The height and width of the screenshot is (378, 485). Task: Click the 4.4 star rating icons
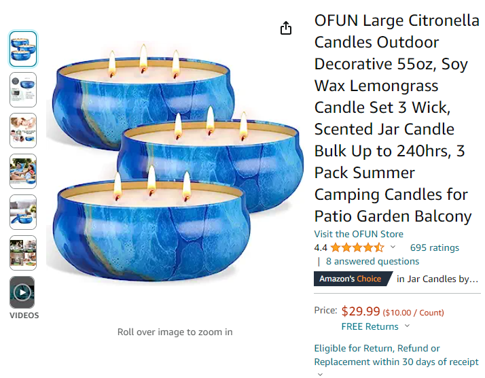pos(358,247)
